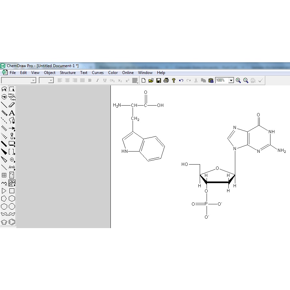Open the Structure menu
The image size is (290, 290).
tap(68, 73)
